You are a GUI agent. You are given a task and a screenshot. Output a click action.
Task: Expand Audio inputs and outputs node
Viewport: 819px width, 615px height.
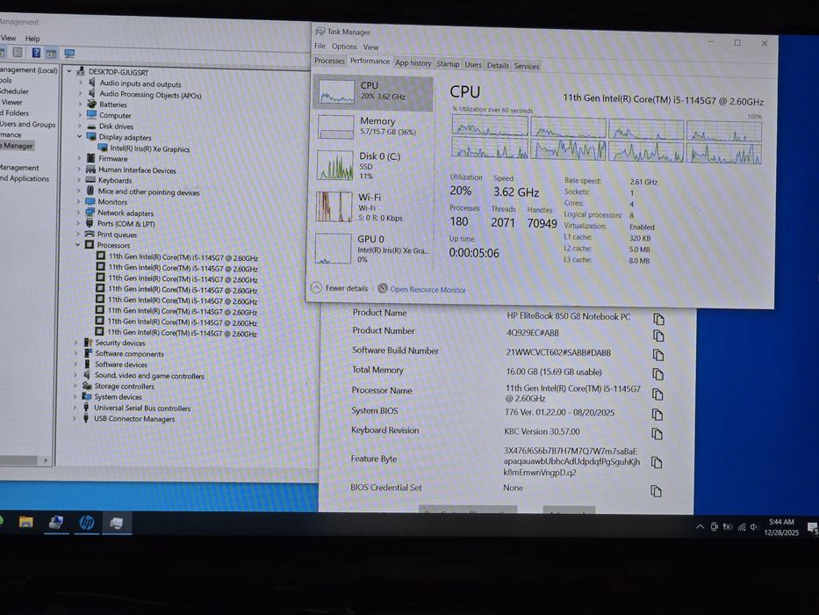coord(81,83)
